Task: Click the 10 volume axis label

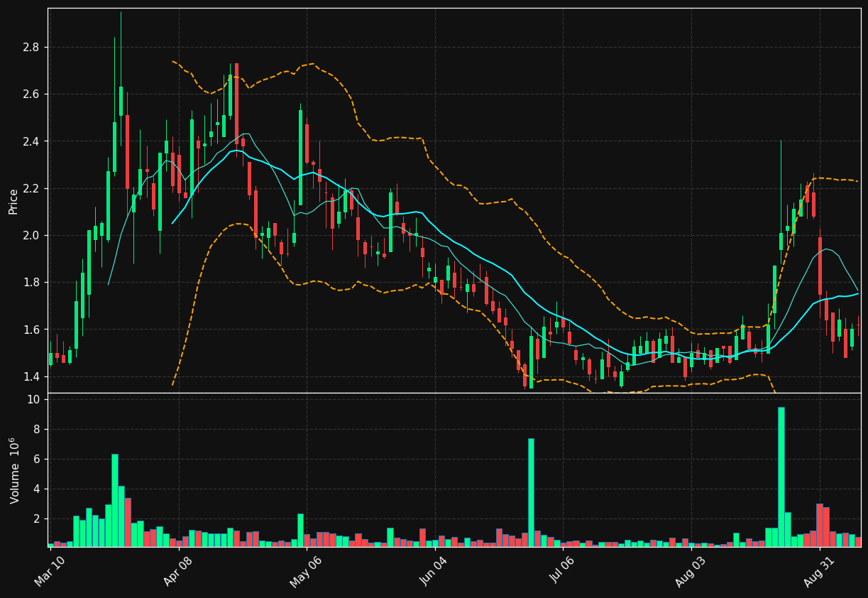Action: pyautogui.click(x=33, y=400)
